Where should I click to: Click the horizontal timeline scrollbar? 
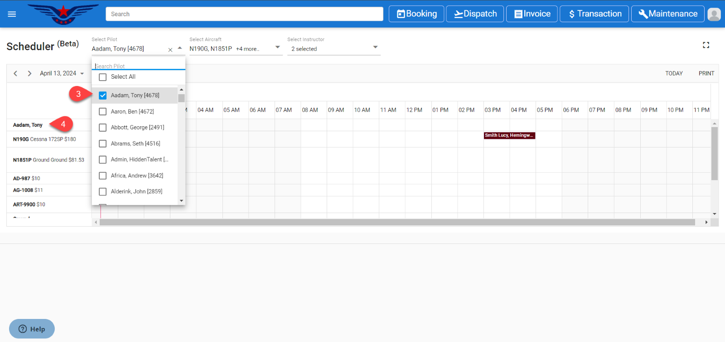pos(397,222)
